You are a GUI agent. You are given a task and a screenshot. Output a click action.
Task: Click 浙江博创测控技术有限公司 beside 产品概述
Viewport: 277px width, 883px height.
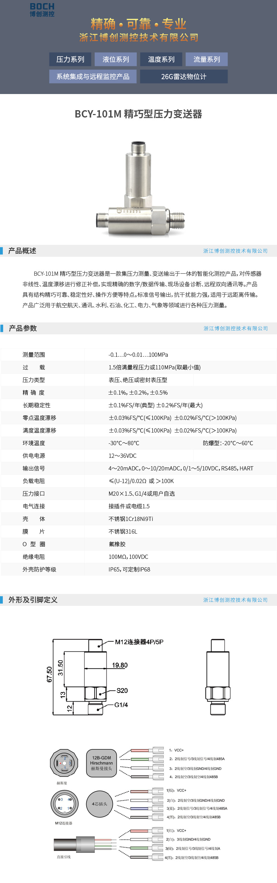point(236,251)
